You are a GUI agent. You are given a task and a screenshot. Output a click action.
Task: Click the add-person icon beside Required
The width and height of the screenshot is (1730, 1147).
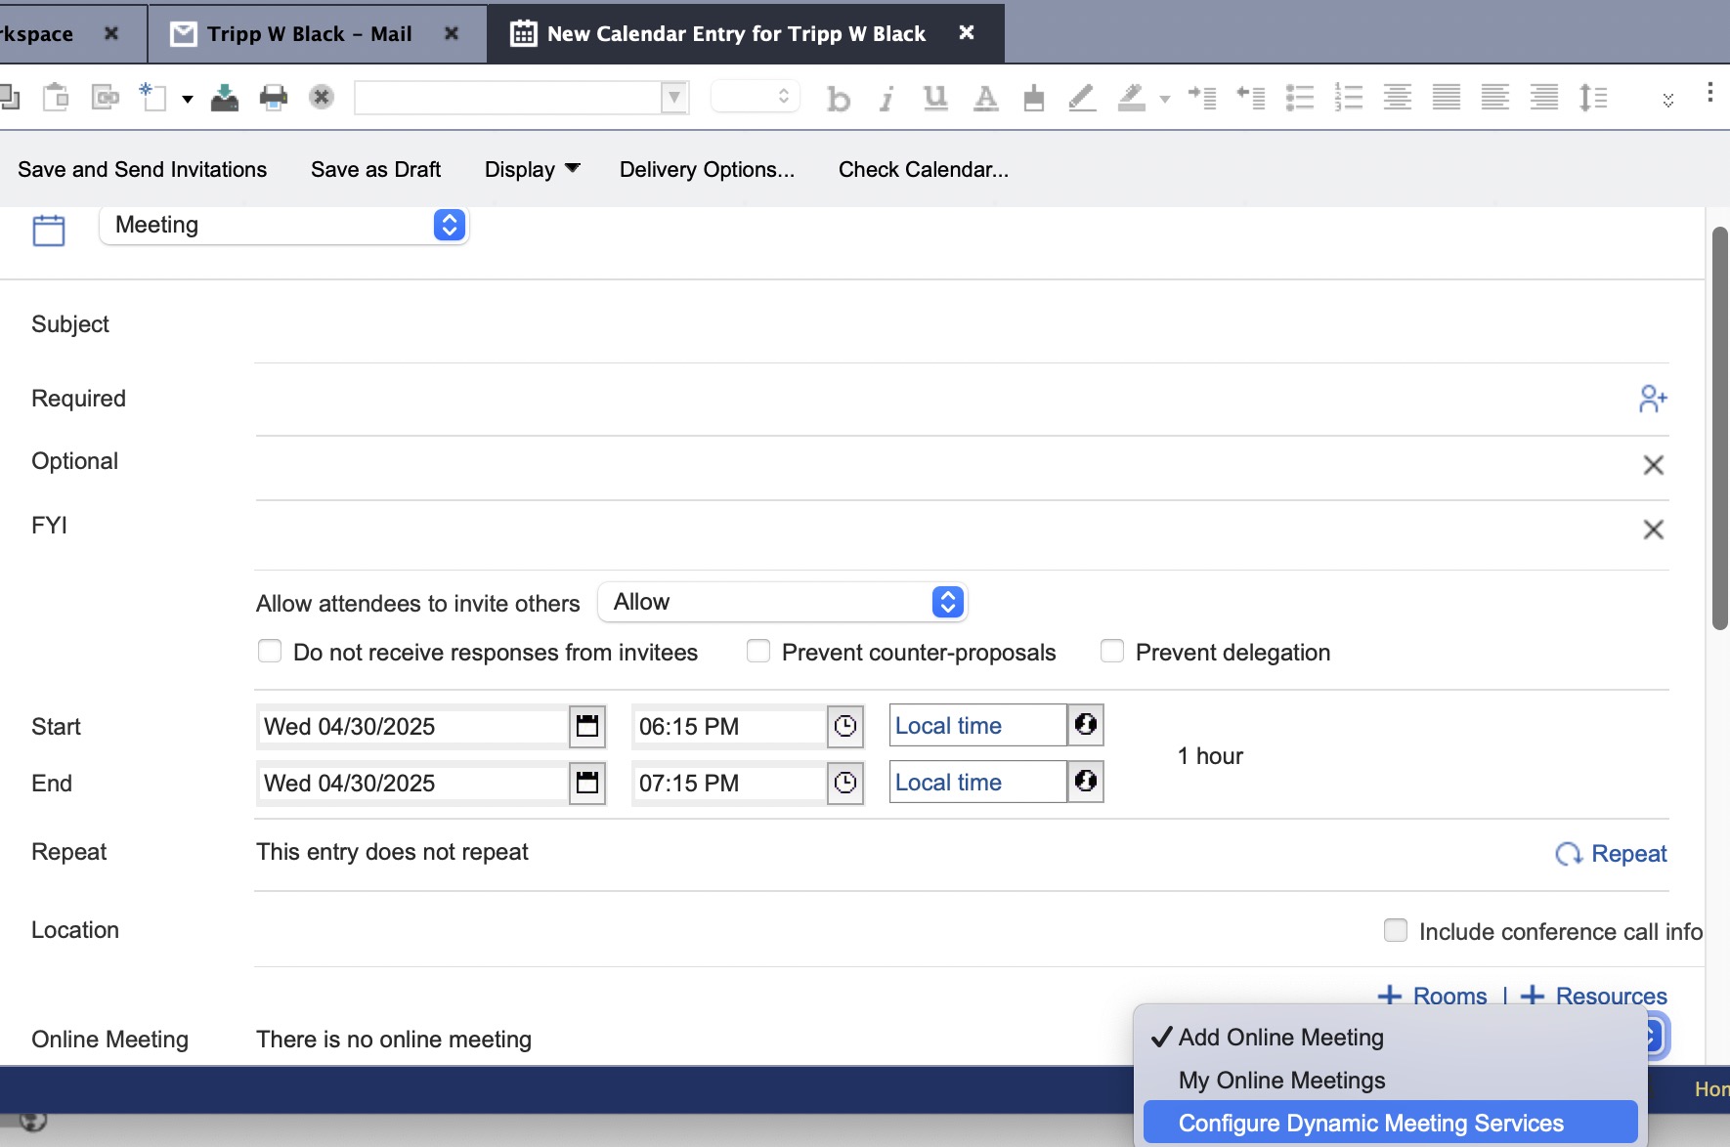click(1654, 398)
